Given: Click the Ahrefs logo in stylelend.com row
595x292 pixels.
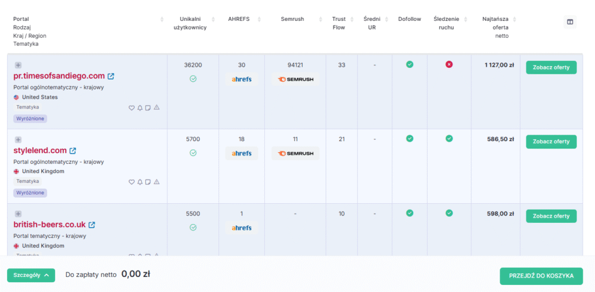Looking at the screenshot, I should pyautogui.click(x=242, y=153).
